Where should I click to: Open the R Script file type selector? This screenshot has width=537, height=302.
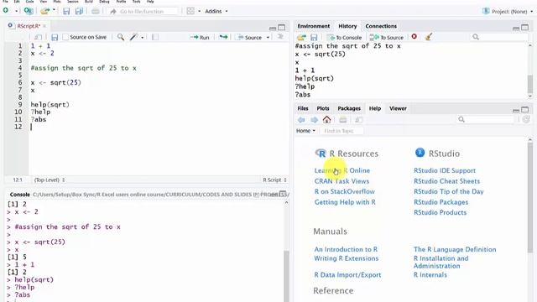274,180
